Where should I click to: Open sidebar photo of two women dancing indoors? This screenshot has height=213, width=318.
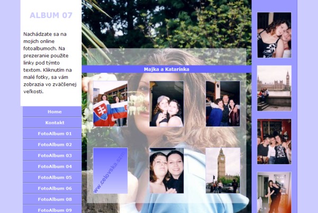(274, 192)
